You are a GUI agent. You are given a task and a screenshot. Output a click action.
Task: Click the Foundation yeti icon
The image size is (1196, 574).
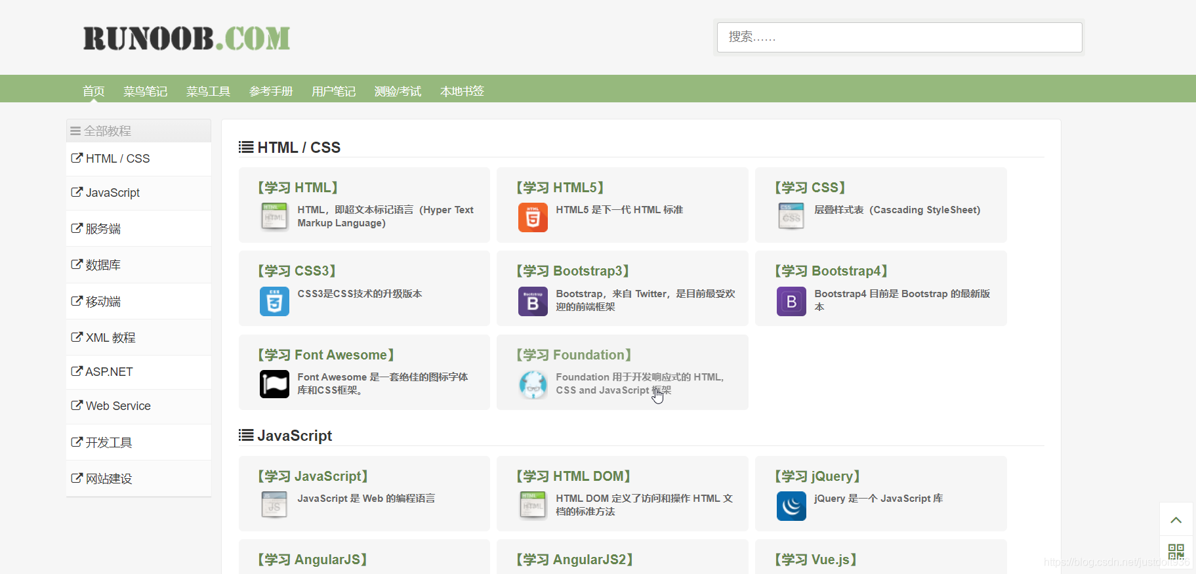click(x=533, y=384)
